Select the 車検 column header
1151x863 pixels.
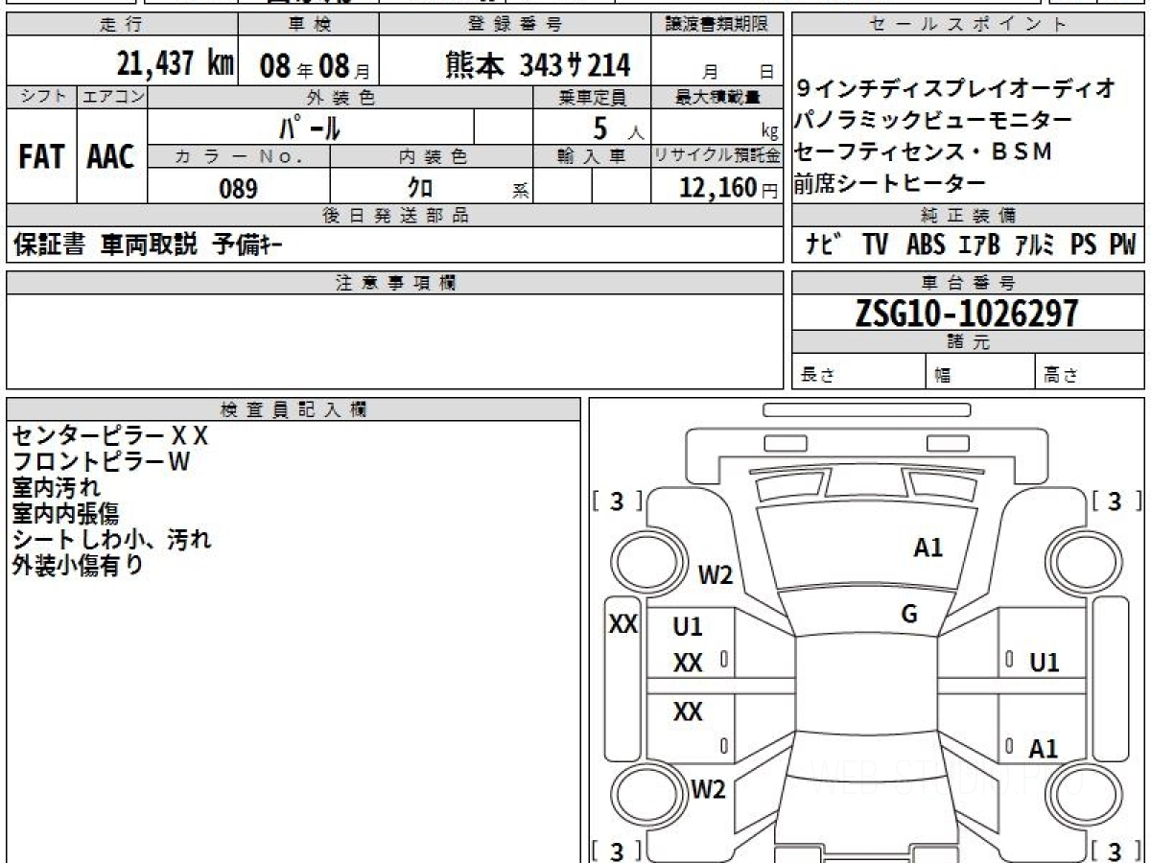coord(309,25)
